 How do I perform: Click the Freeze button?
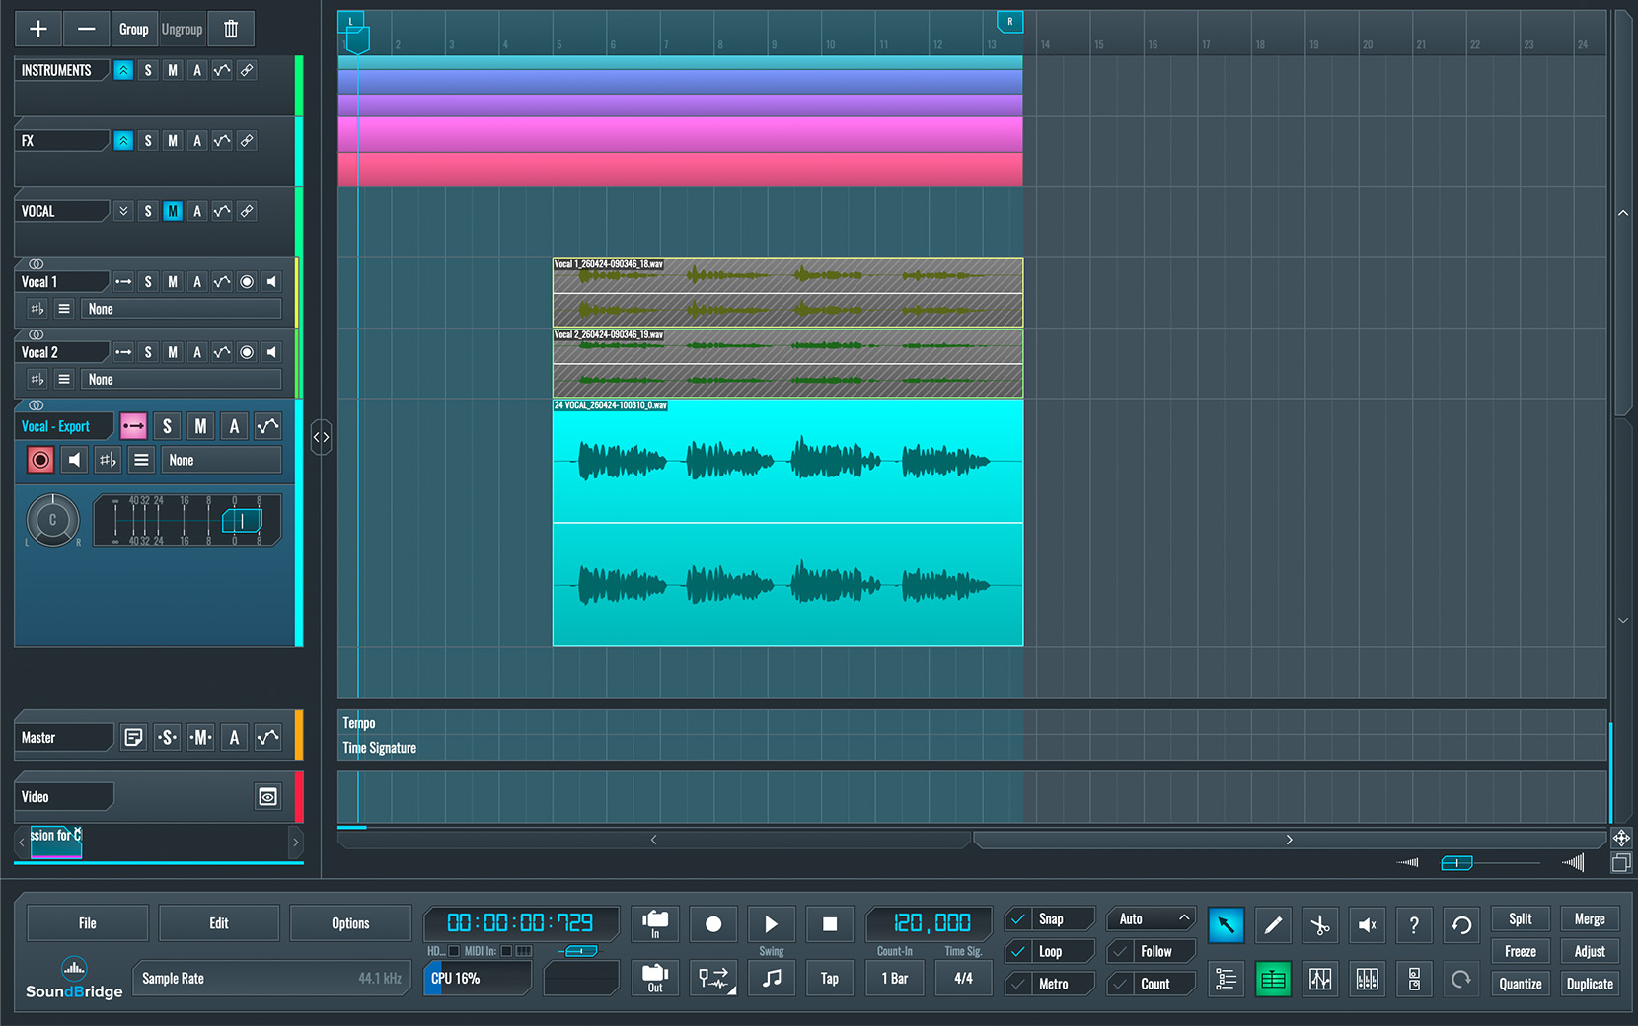point(1521,952)
